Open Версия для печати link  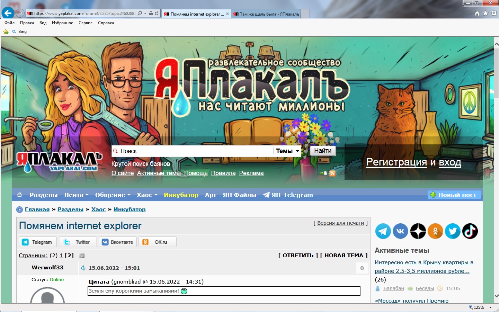pos(341,223)
